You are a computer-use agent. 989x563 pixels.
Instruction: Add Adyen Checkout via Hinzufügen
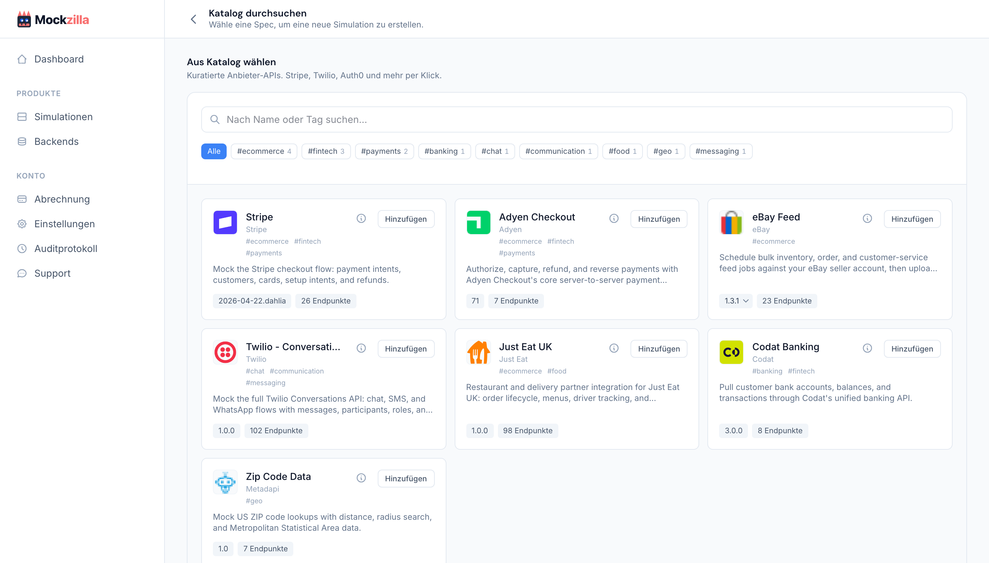point(659,219)
